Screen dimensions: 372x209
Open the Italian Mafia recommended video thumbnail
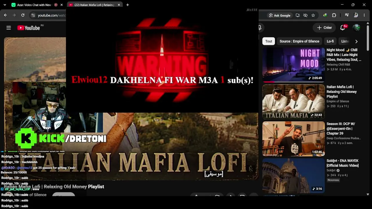294,102
